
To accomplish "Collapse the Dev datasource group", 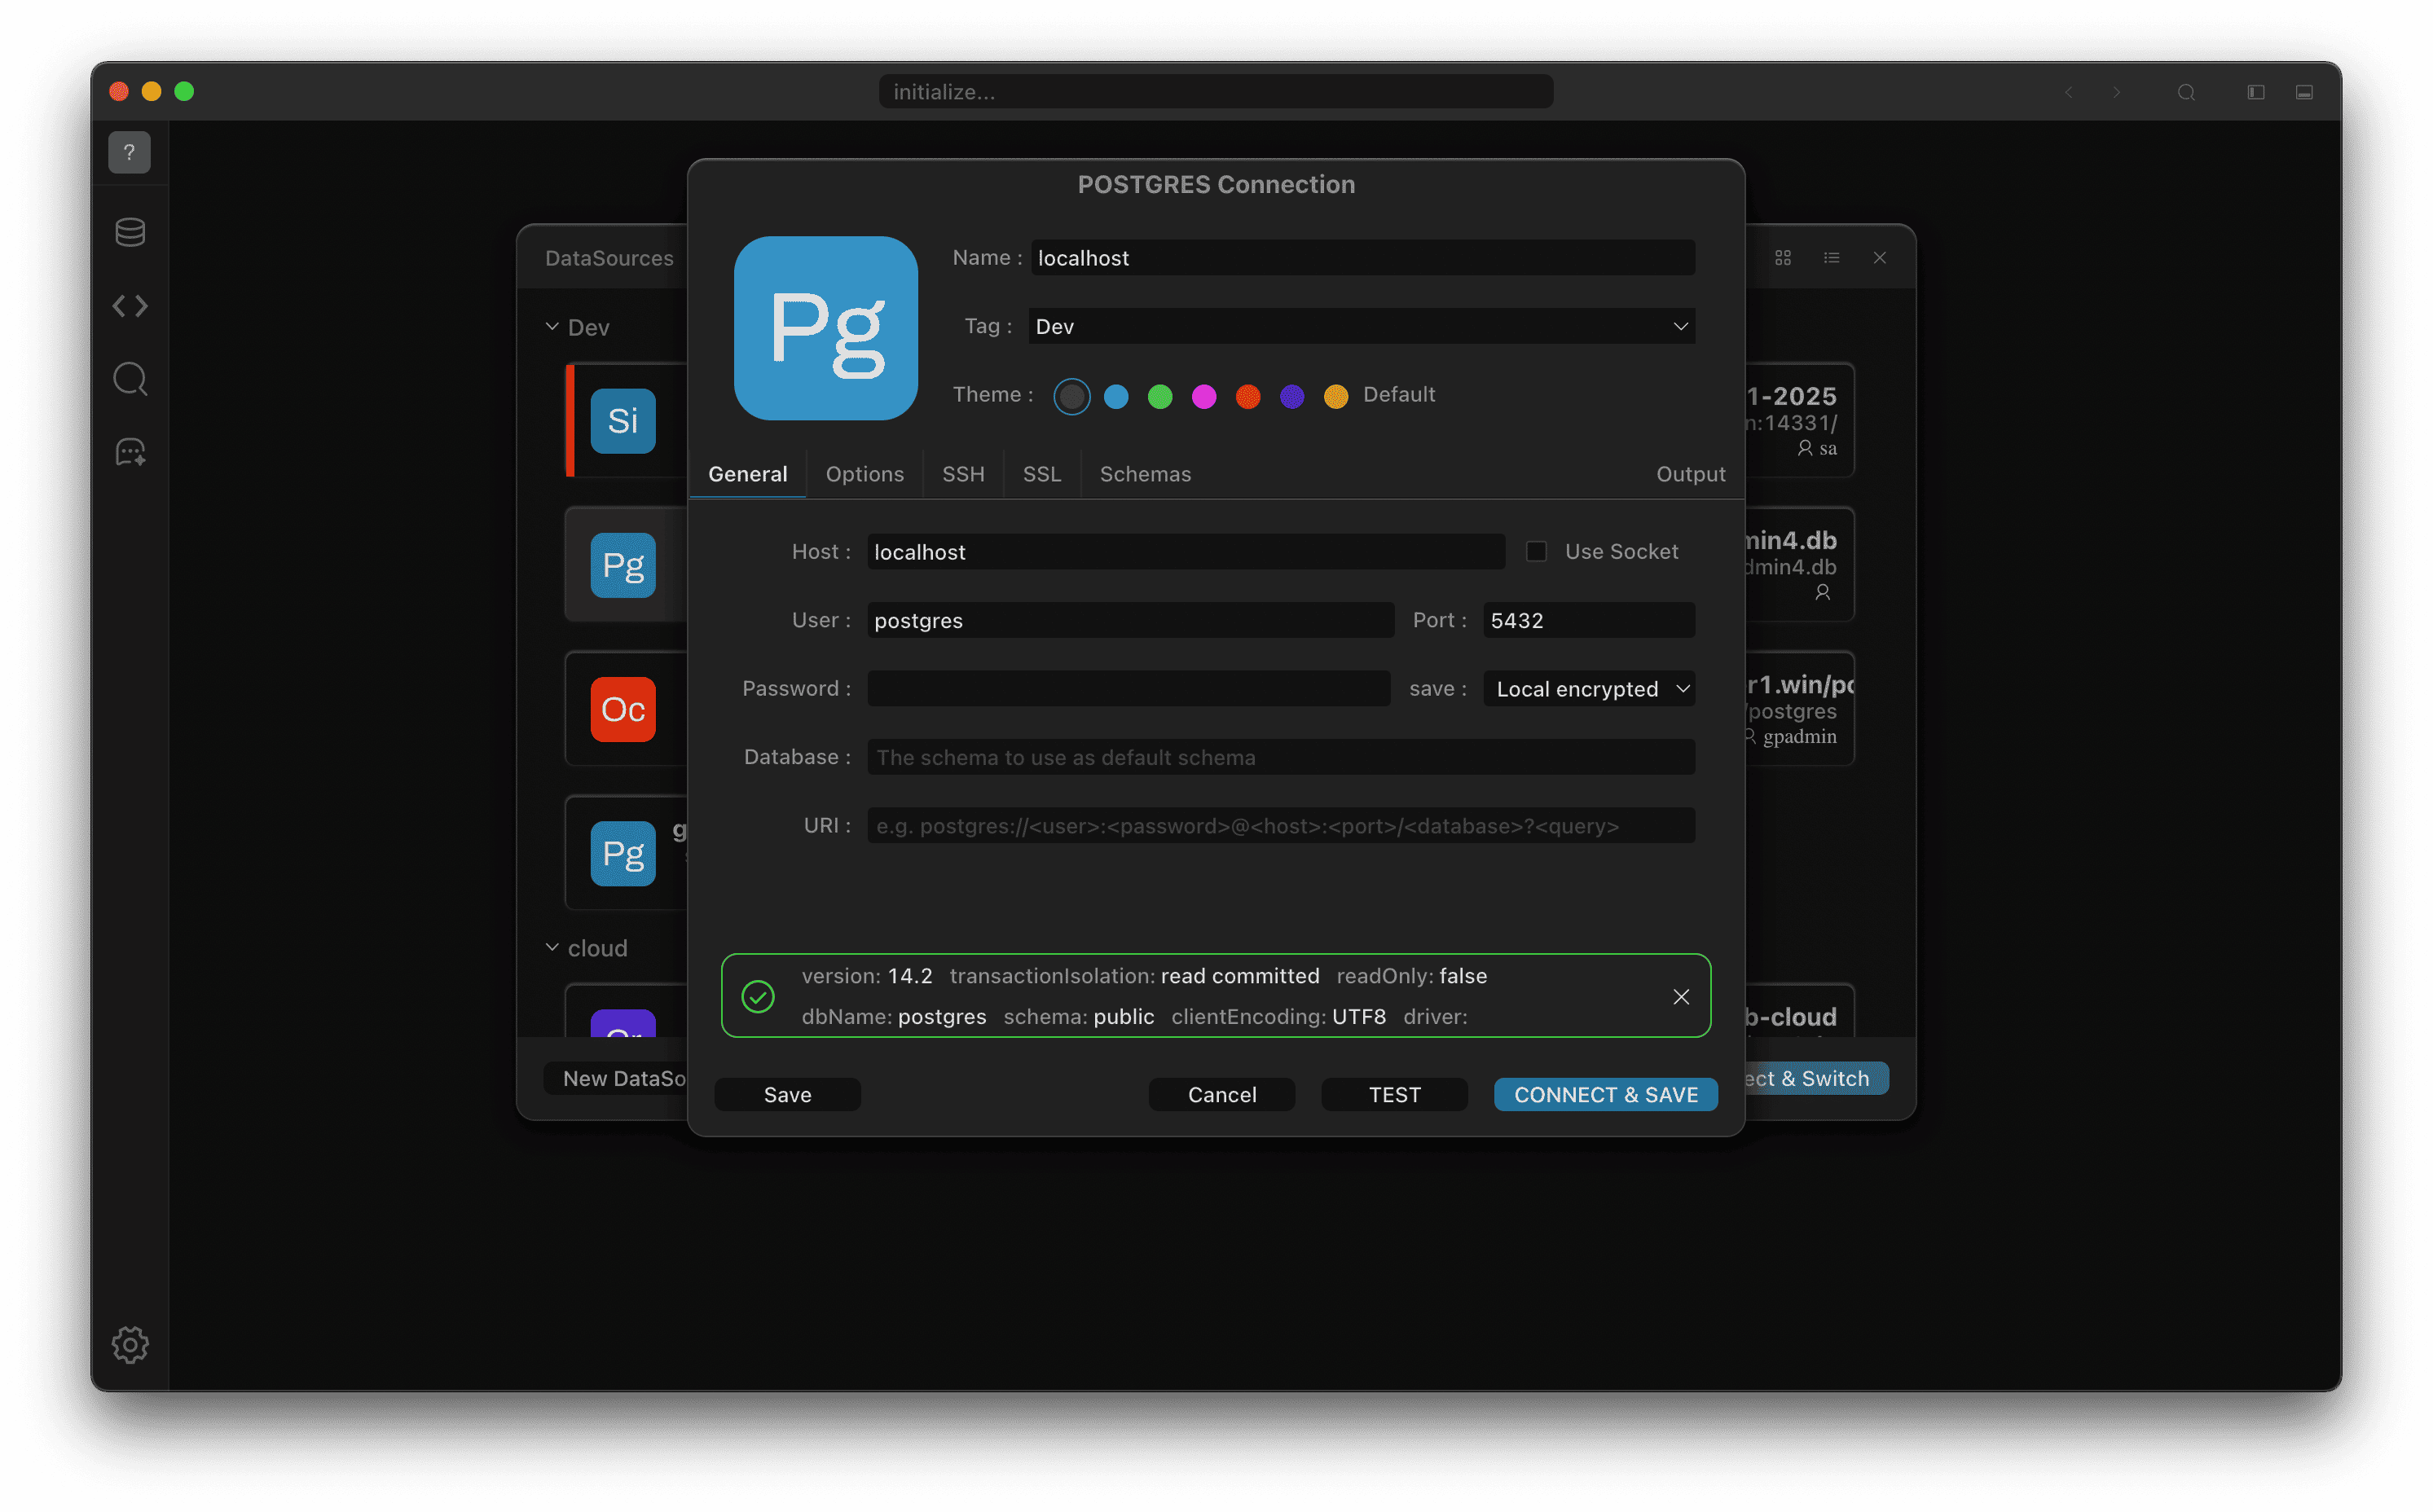I will (x=552, y=327).
